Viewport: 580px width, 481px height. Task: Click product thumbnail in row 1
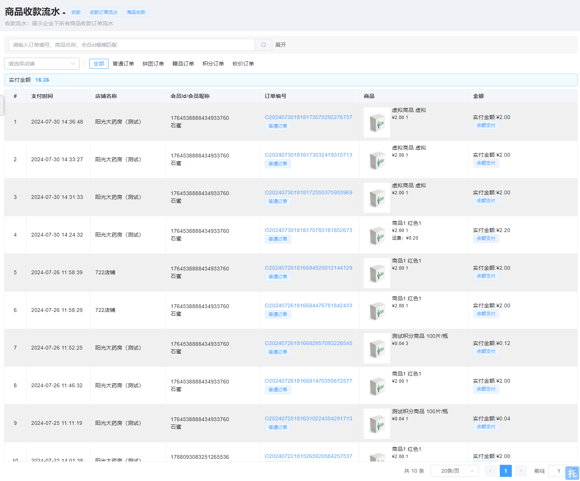[x=377, y=122]
